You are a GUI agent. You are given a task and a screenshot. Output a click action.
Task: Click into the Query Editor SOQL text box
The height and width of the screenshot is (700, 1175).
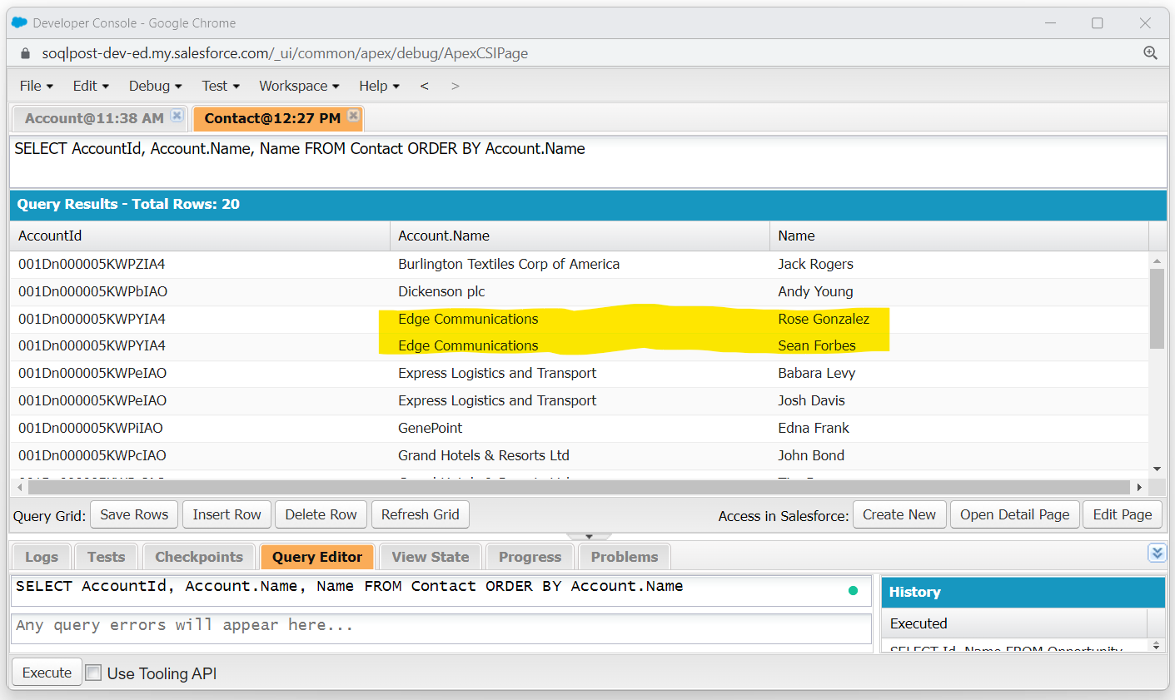tap(441, 590)
